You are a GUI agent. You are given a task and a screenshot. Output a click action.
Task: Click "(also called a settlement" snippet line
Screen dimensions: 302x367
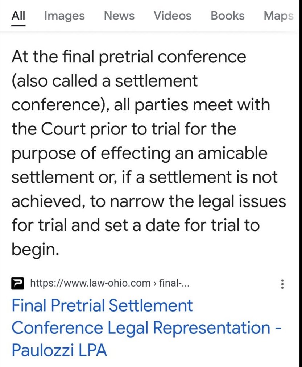pyautogui.click(x=104, y=81)
